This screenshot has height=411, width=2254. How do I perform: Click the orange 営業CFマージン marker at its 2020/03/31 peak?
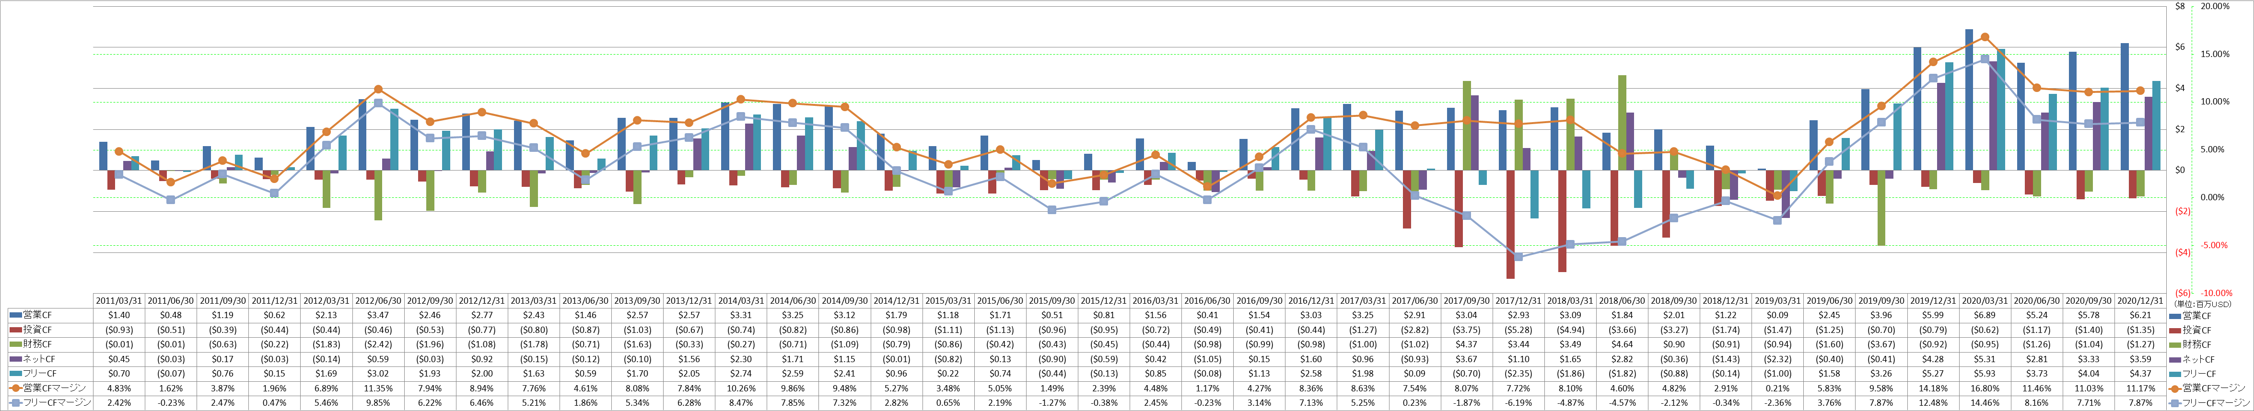point(1985,37)
